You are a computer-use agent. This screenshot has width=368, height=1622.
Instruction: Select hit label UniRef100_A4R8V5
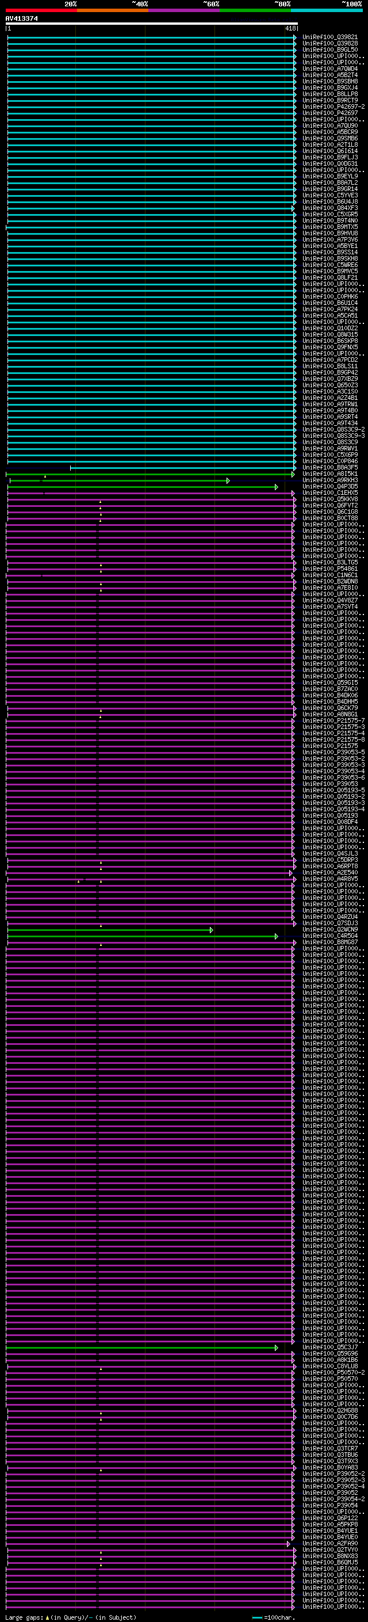click(x=330, y=879)
